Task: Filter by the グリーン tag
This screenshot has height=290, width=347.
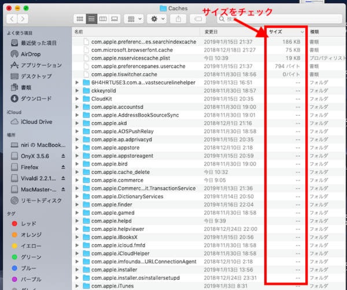Action: pyautogui.click(x=27, y=257)
